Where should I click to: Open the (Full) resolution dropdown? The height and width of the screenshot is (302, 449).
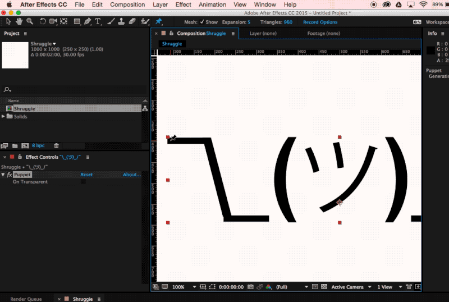click(x=292, y=287)
